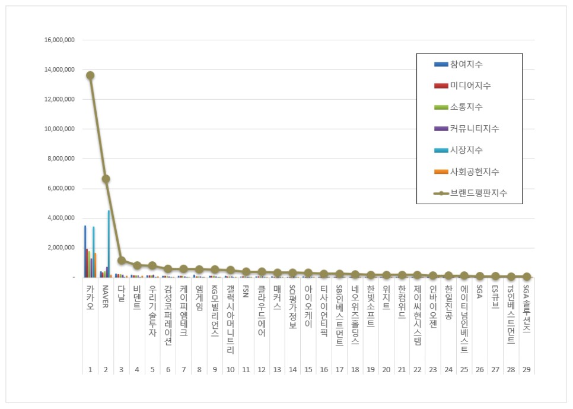
Task: Click the 카카오 brand reputation data point
Action: pos(90,76)
